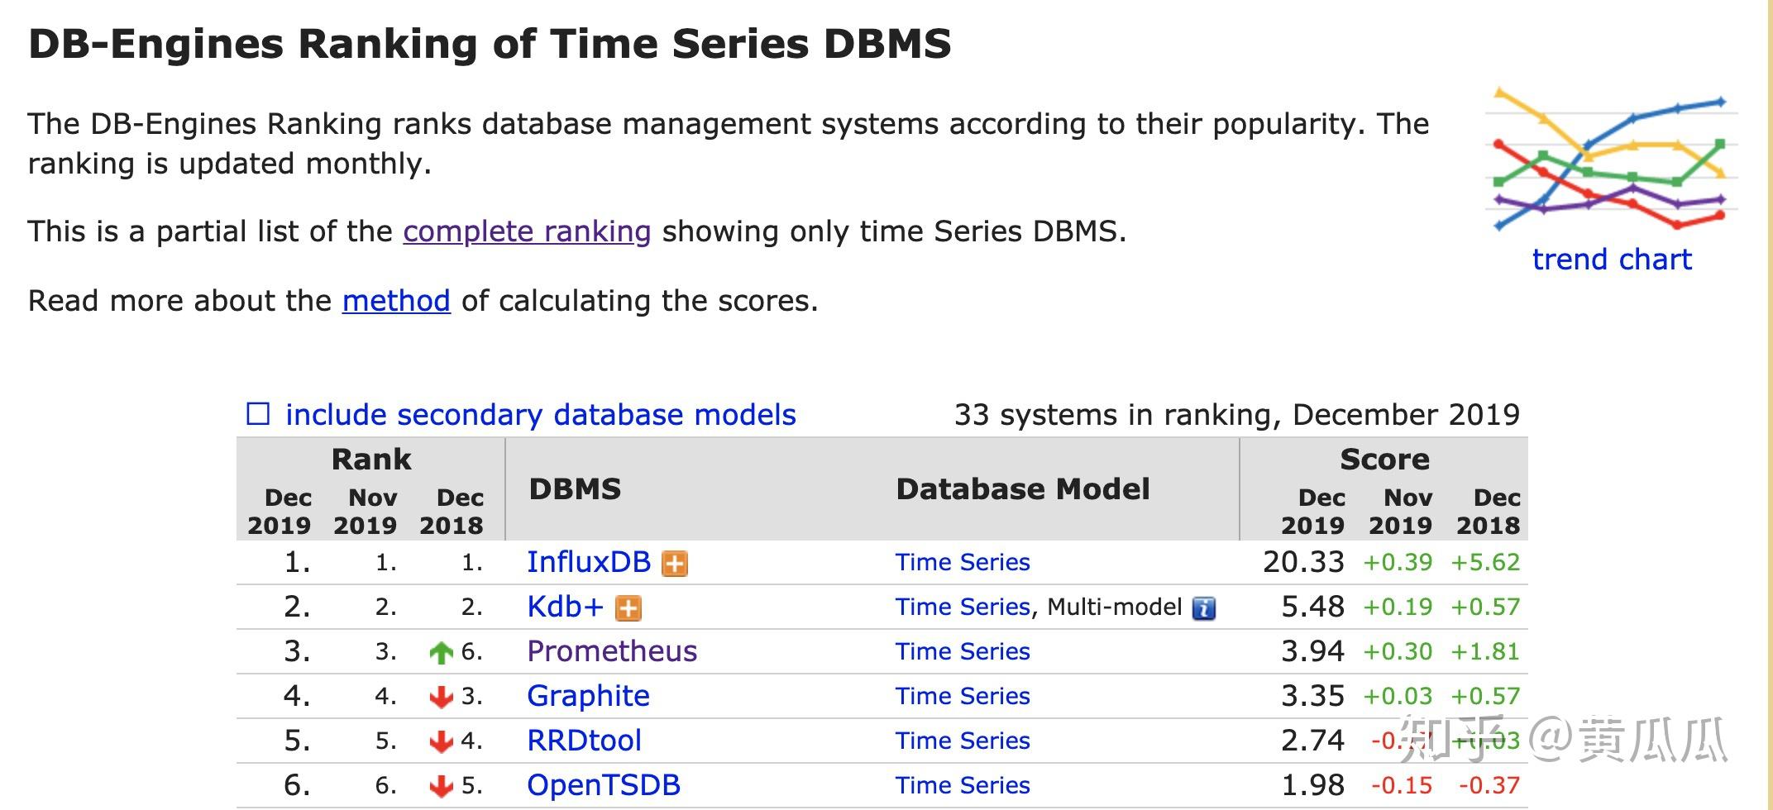Open the complete ranking link

tap(527, 231)
